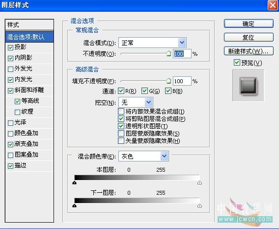This screenshot has width=279, height=229.
Task: Select the 内发光 style entry label
Action: (x=23, y=79)
